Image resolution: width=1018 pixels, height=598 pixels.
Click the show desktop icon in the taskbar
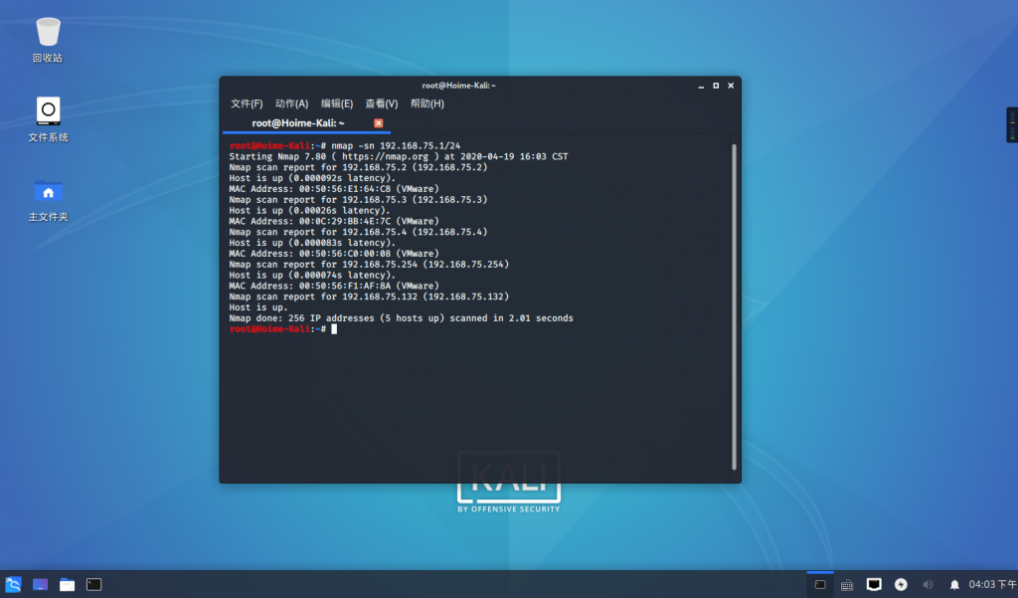40,584
